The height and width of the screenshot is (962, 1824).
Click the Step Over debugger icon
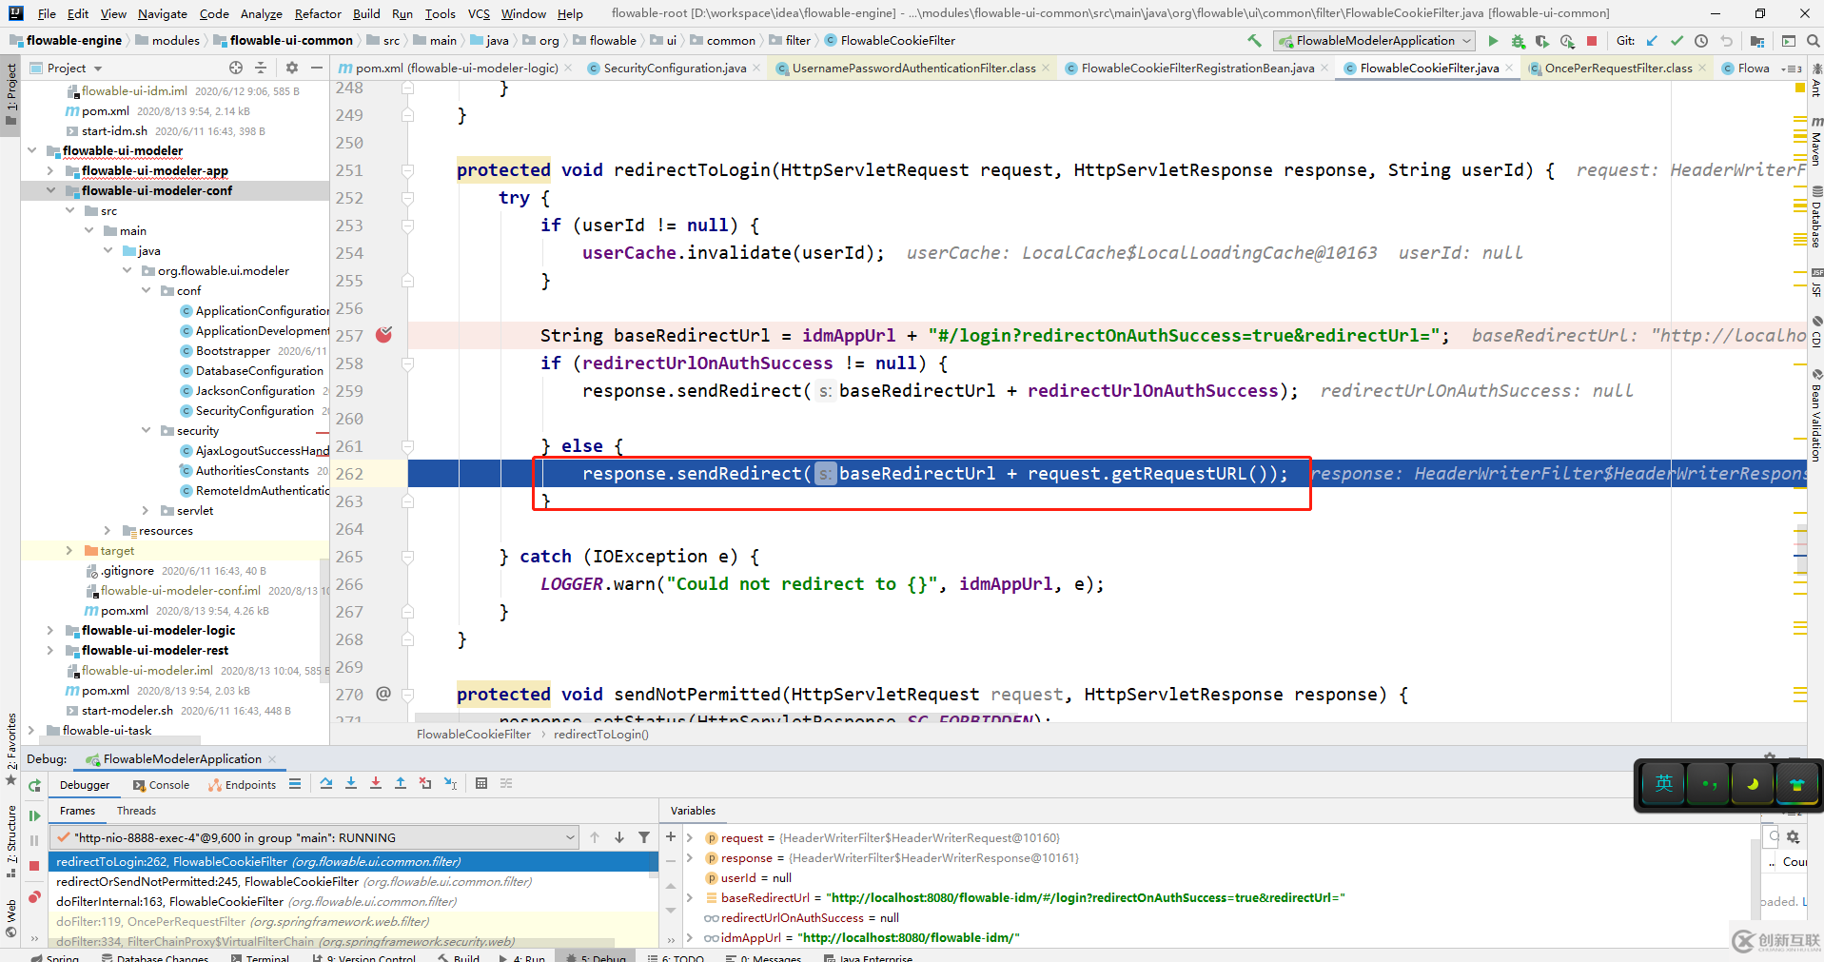(x=326, y=784)
